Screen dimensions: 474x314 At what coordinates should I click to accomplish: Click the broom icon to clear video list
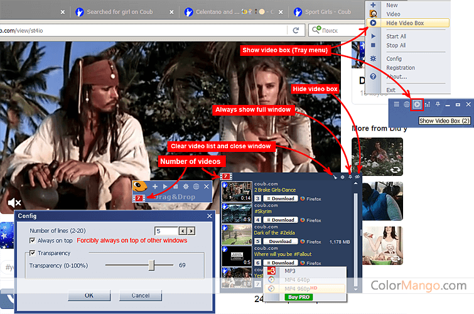pos(335,177)
